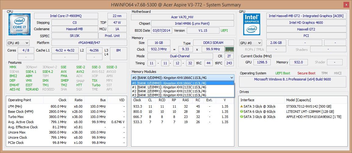Collapse the Memory Modules combo box arrow
352x153 pixels.
(x=232, y=78)
